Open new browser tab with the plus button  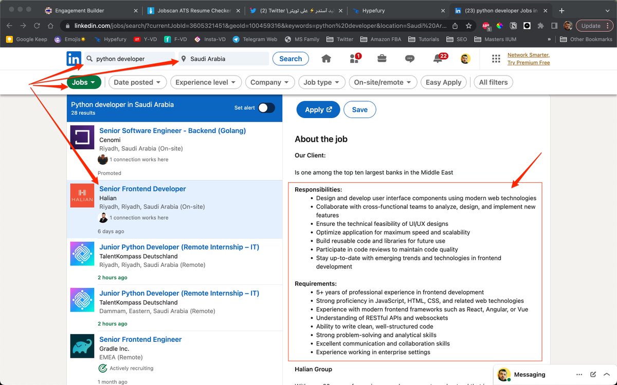coord(561,10)
